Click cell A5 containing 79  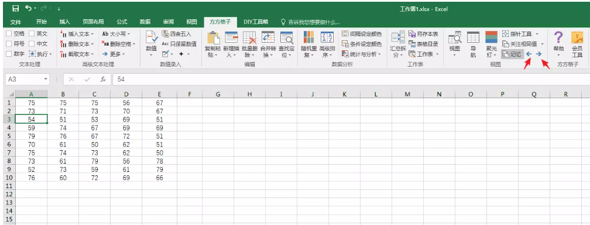[x=31, y=136]
